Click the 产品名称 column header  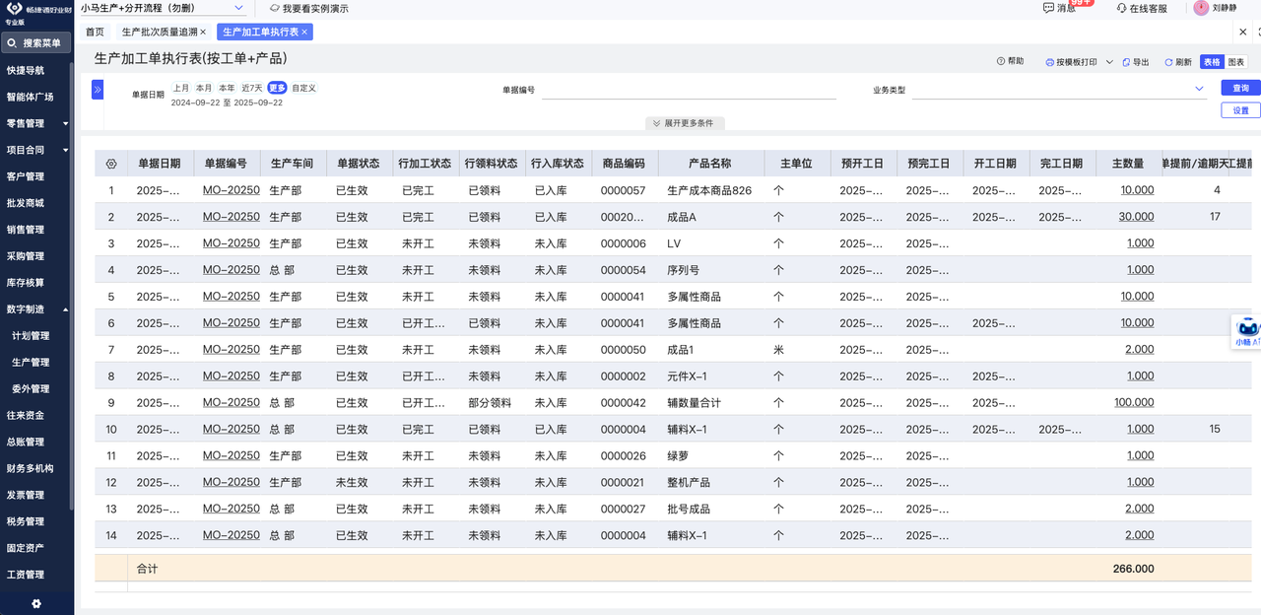709,164
